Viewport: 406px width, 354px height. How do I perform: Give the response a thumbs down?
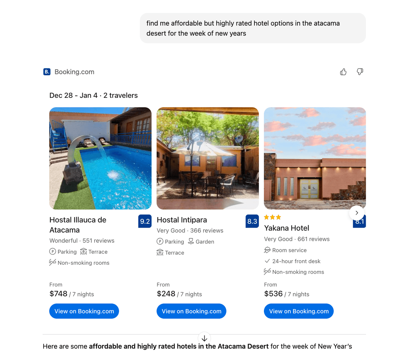(360, 72)
